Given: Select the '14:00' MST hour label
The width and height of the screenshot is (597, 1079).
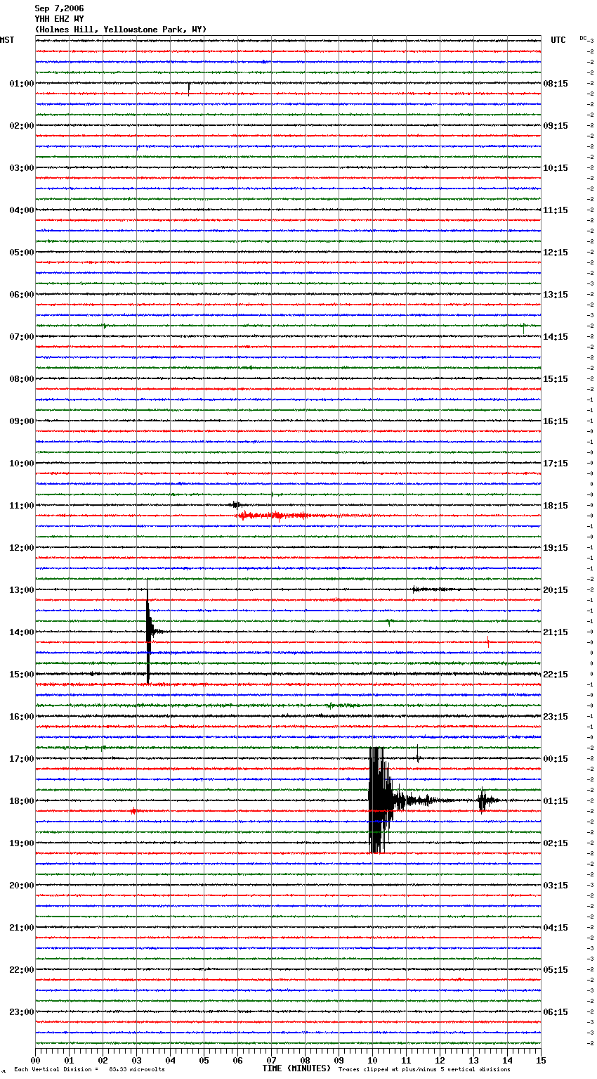Looking at the screenshot, I should pos(22,632).
